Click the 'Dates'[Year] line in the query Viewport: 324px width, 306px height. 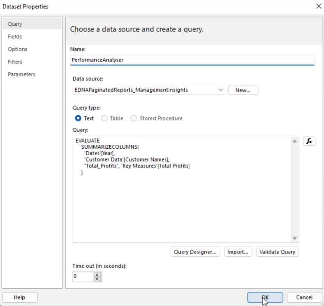click(x=99, y=153)
